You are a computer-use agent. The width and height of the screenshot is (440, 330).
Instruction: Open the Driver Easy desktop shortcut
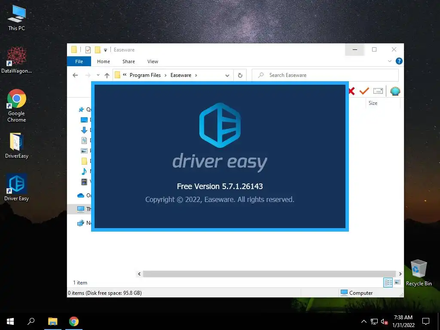coord(17,187)
